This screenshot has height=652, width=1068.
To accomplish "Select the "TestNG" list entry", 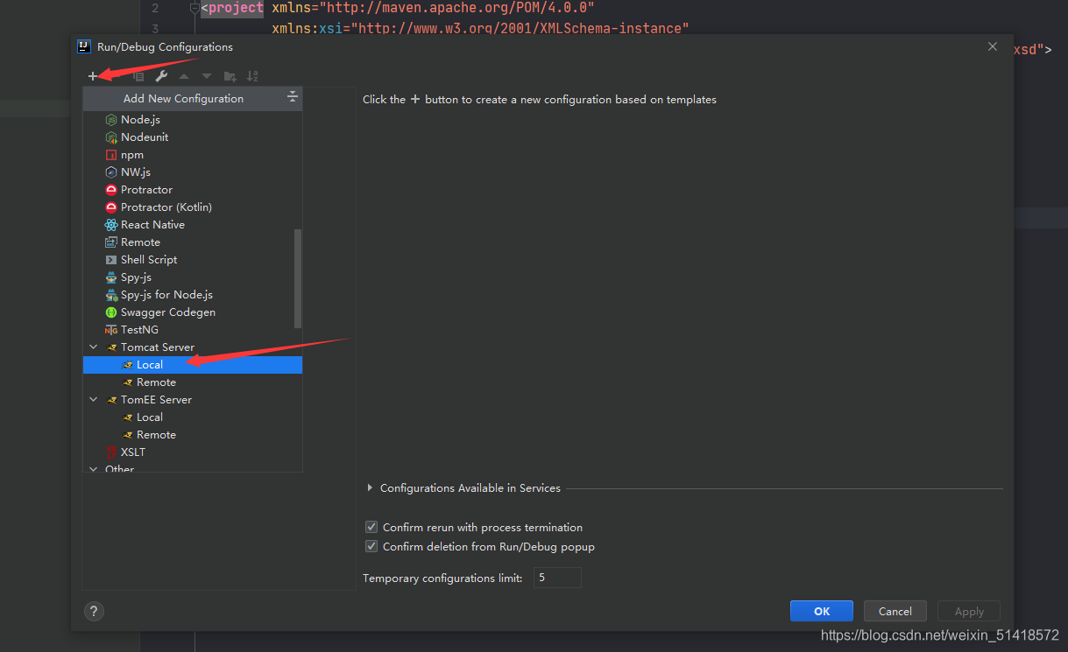I will [x=193, y=330].
